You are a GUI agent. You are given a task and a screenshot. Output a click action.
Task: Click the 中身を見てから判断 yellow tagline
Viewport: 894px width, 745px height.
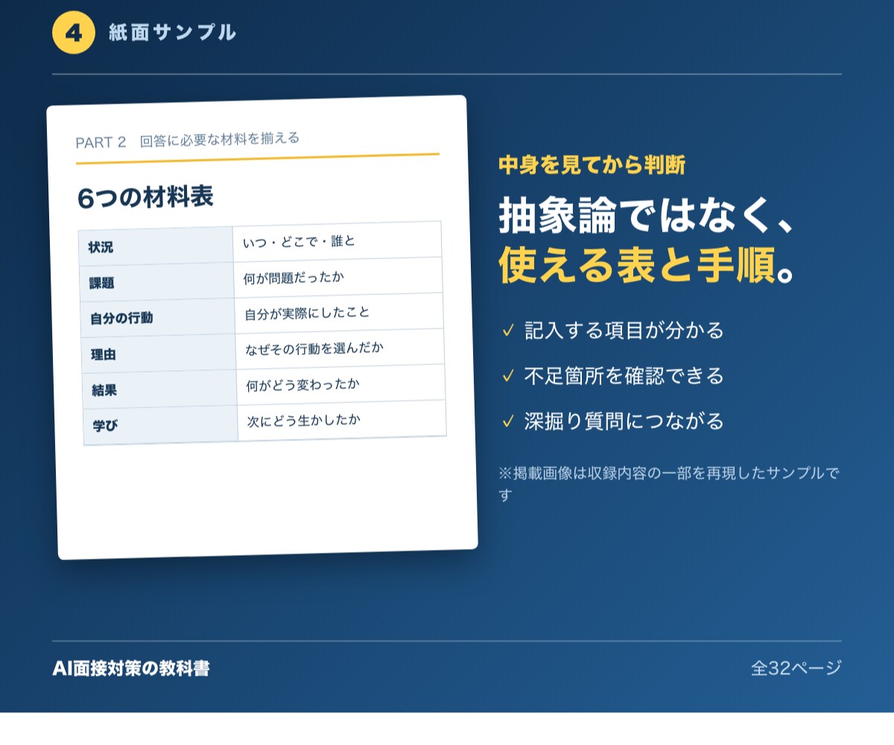[x=592, y=165]
